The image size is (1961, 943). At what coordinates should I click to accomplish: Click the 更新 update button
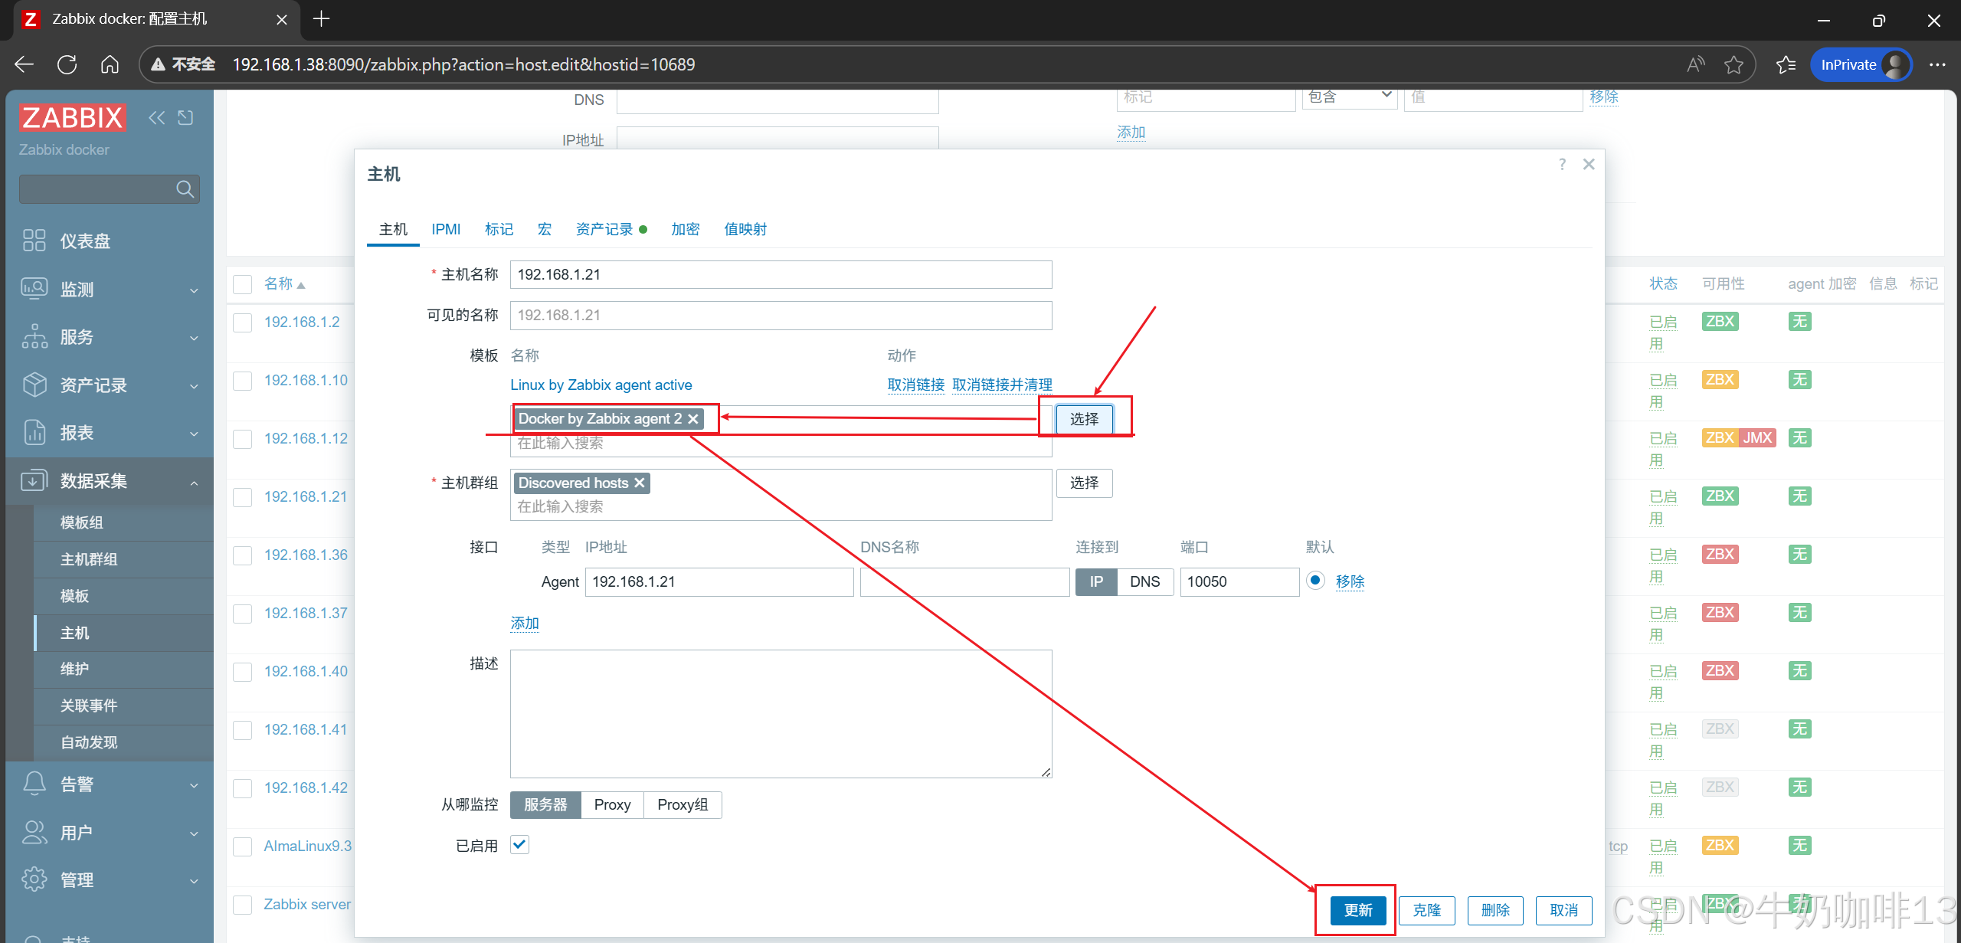coord(1357,910)
